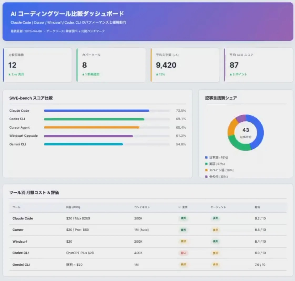This screenshot has width=295, height=281.
Task: Click the purple その他 (10%) legend swatch
Action: pos(206,177)
